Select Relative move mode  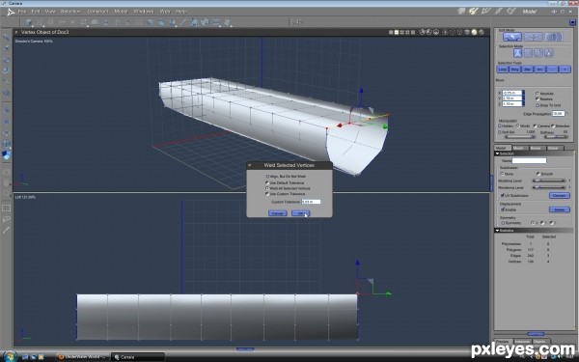point(538,99)
